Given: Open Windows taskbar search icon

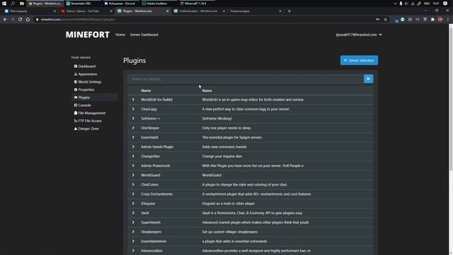Looking at the screenshot, I should 13,4.
